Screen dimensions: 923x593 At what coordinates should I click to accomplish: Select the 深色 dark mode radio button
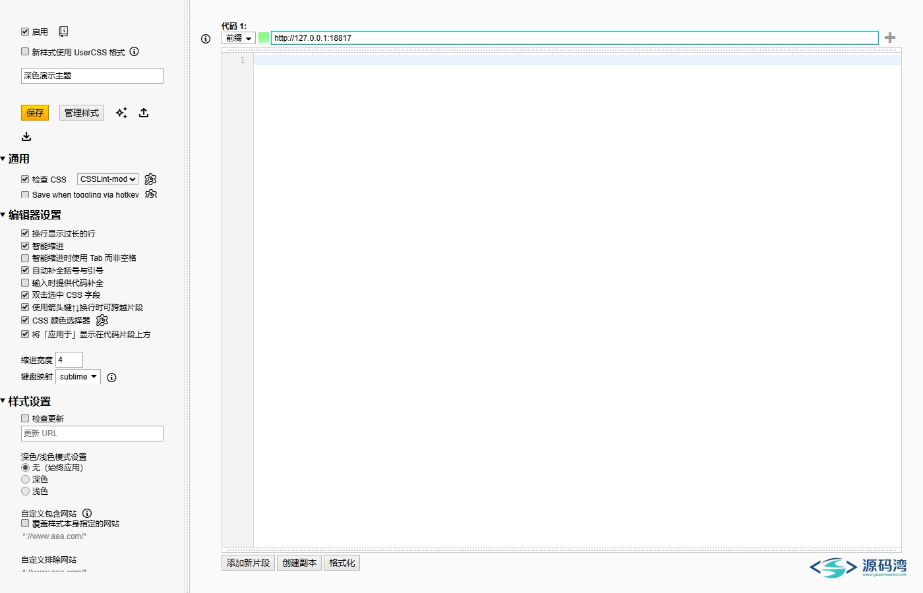pos(25,480)
